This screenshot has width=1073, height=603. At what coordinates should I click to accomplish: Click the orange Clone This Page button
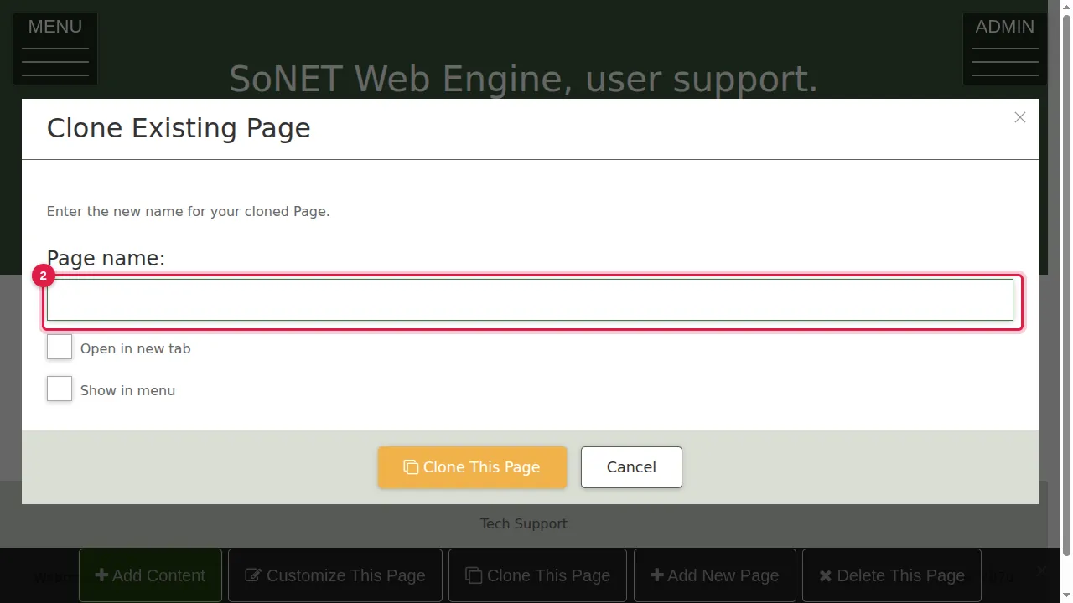[x=472, y=467]
